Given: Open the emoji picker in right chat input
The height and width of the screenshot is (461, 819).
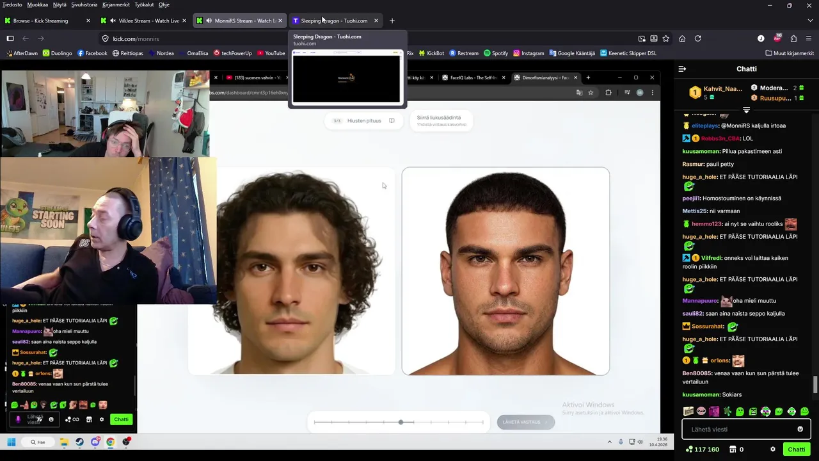Looking at the screenshot, I should [800, 429].
